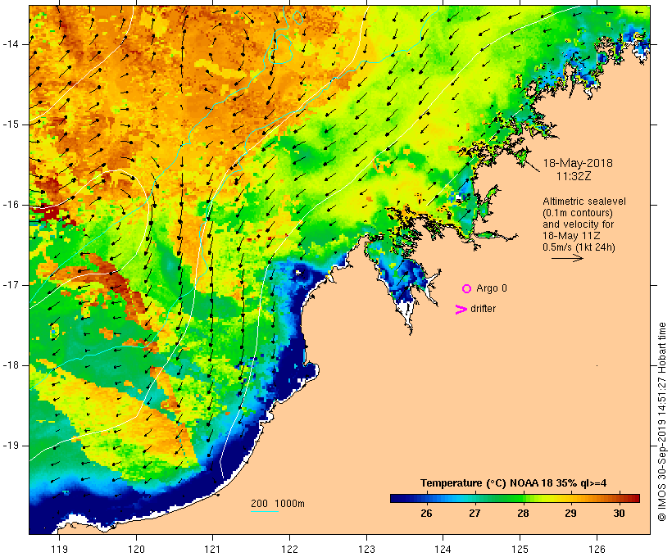
Task: Click the longitude axis label 125
Action: pyautogui.click(x=520, y=549)
